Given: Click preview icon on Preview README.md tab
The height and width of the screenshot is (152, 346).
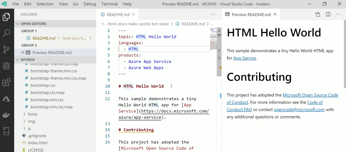Looking at the screenshot, I should tap(227, 14).
